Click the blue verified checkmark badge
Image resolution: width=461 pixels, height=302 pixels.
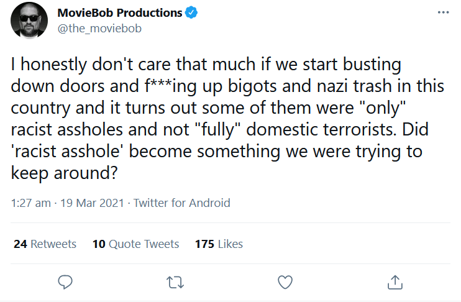[193, 13]
